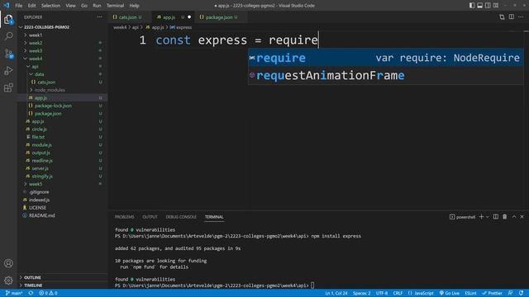Switch to the OUTPUT panel tab
The image size is (529, 297).
click(x=150, y=217)
